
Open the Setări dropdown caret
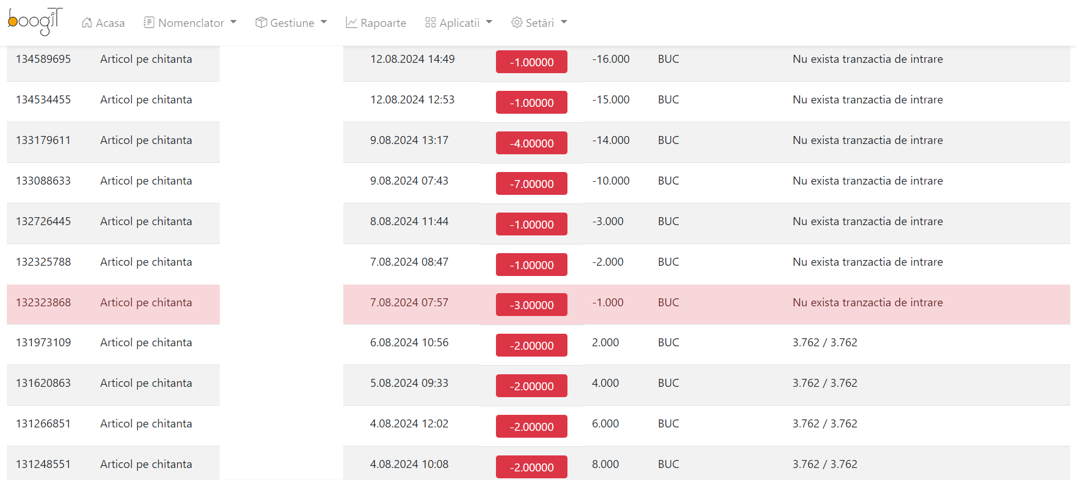[x=564, y=22]
